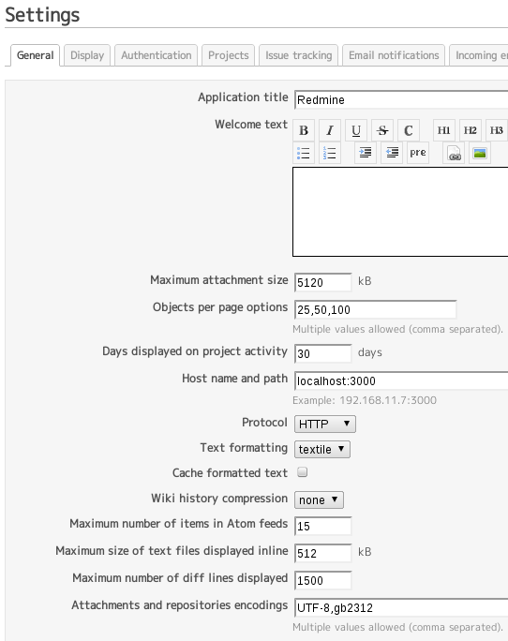Click inside the Welcome text area
The height and width of the screenshot is (641, 508).
pos(400,212)
